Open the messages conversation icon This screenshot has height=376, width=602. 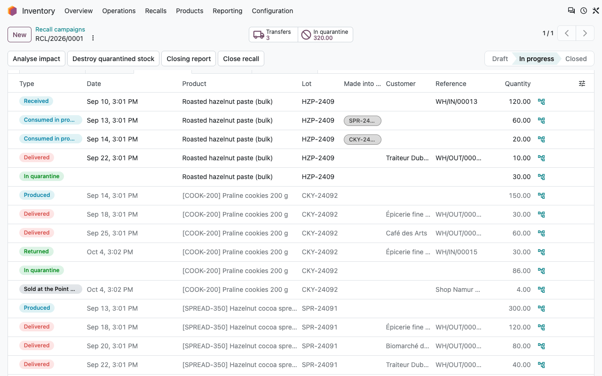pyautogui.click(x=571, y=11)
